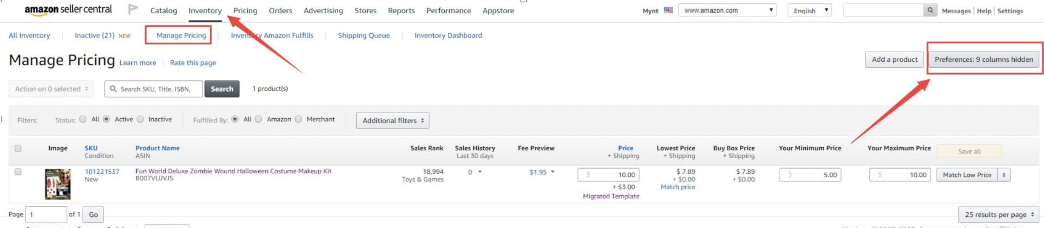Select Fulfilled By All radio button
This screenshot has height=228, width=1044.
click(x=235, y=119)
